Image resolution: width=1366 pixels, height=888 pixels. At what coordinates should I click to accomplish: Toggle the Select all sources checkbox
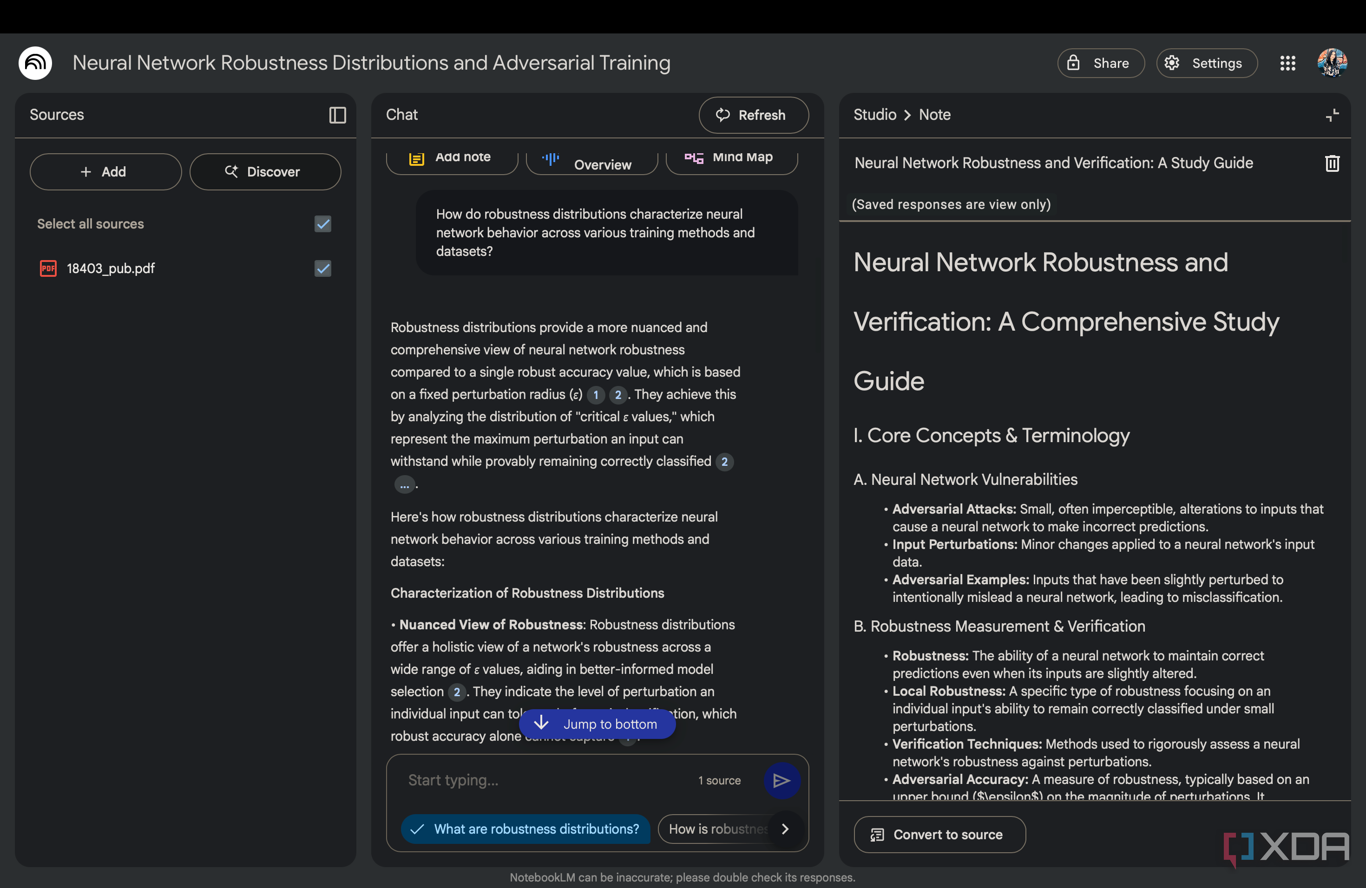[323, 224]
